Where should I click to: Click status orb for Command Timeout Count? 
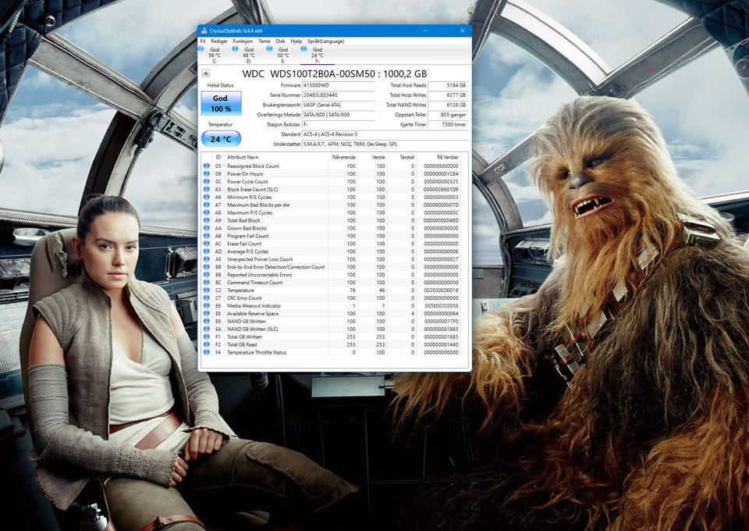(x=206, y=283)
